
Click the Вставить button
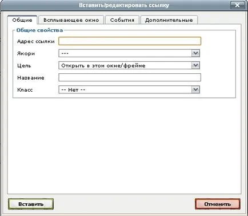[31, 204]
